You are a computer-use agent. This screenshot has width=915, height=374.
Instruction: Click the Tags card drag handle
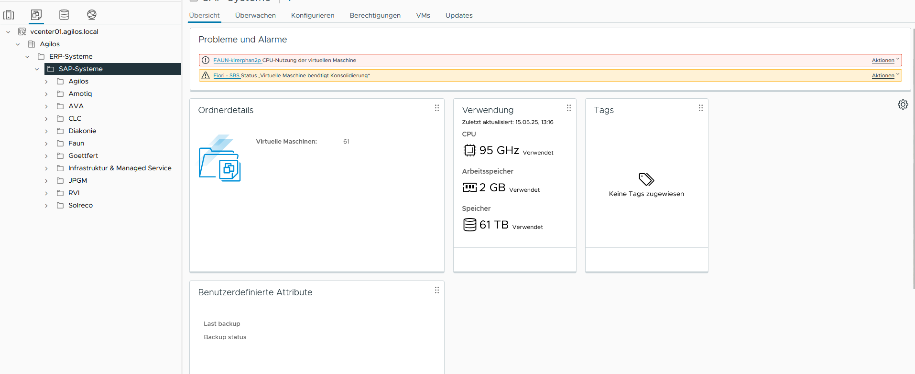point(701,108)
